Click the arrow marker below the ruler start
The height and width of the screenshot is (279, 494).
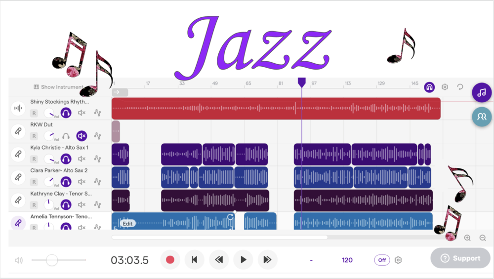(120, 92)
